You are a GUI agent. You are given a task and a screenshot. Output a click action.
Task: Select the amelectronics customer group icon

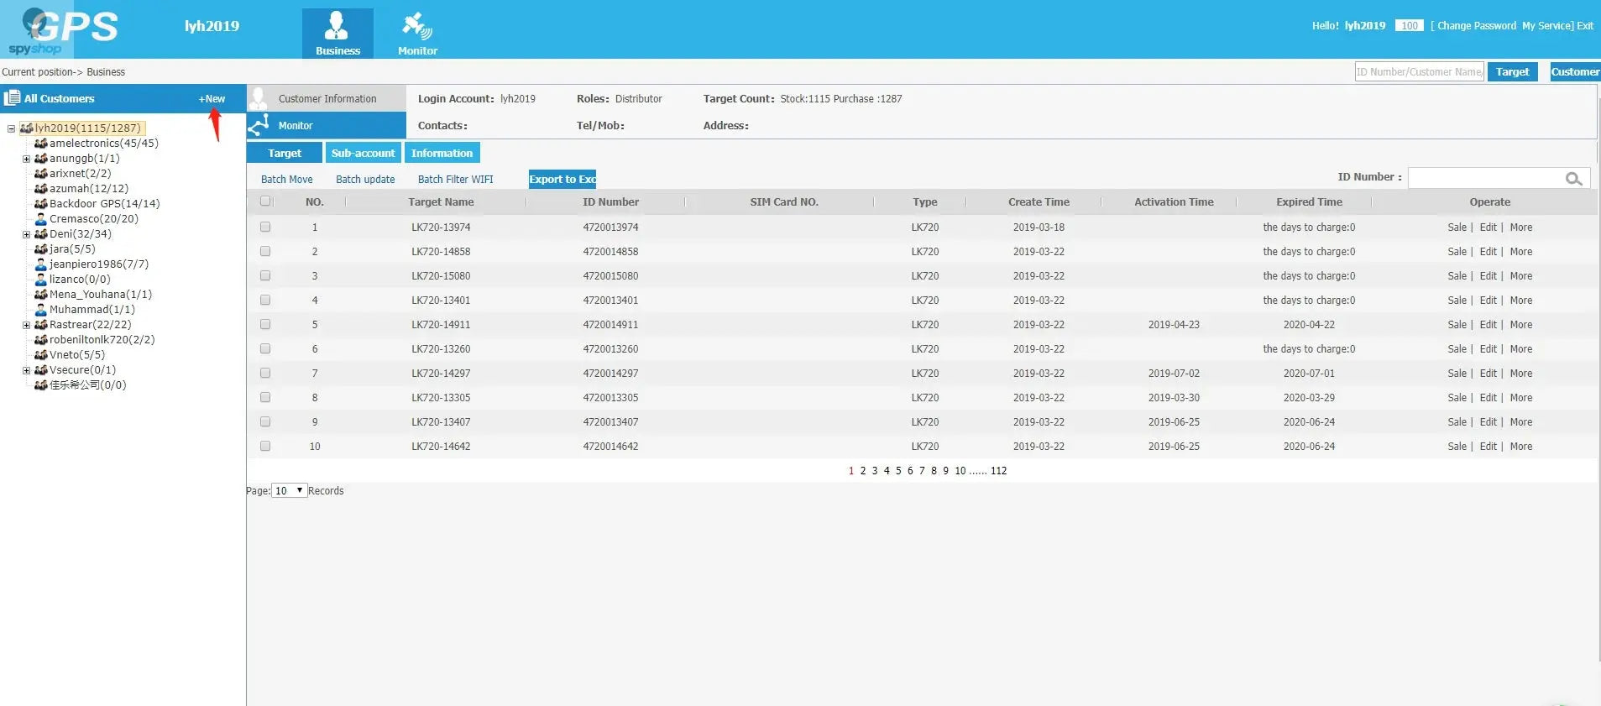[x=40, y=144]
